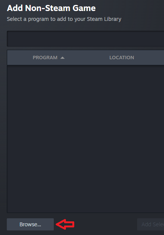Sort by the PROGRAM column header
This screenshot has height=235, width=164.
pos(45,58)
